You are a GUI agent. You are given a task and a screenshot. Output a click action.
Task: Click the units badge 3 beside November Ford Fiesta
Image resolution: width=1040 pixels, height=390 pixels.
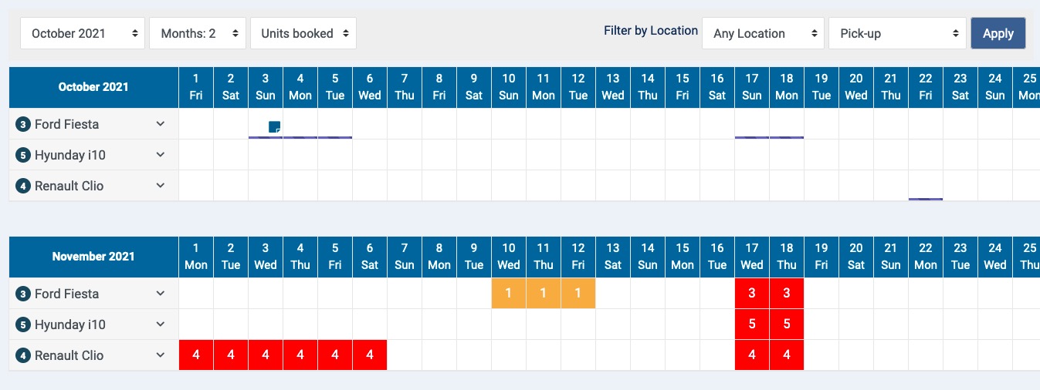click(x=23, y=294)
